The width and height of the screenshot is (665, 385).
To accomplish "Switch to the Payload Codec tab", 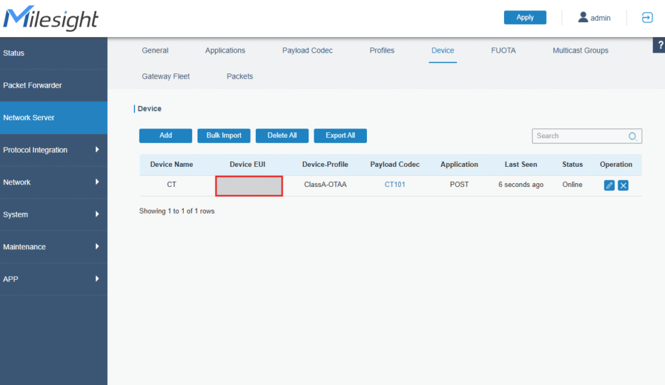I will pos(307,51).
